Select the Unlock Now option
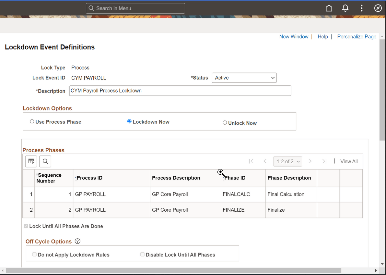The image size is (386, 275). click(225, 122)
